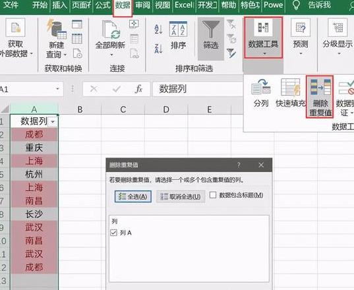354x290 pixels.
Task: Switch to the 数据 tab
Action: 123,5
